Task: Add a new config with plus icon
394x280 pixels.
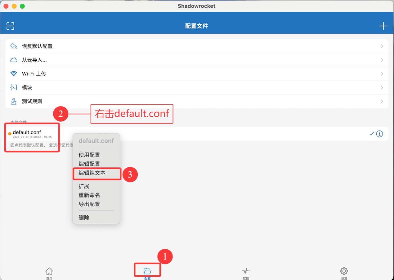Action: click(383, 26)
